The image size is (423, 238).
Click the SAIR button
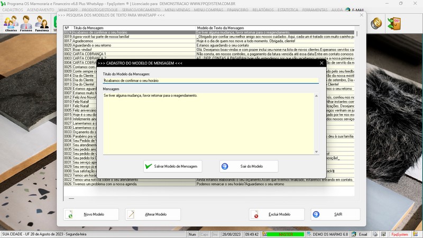coord(335,214)
